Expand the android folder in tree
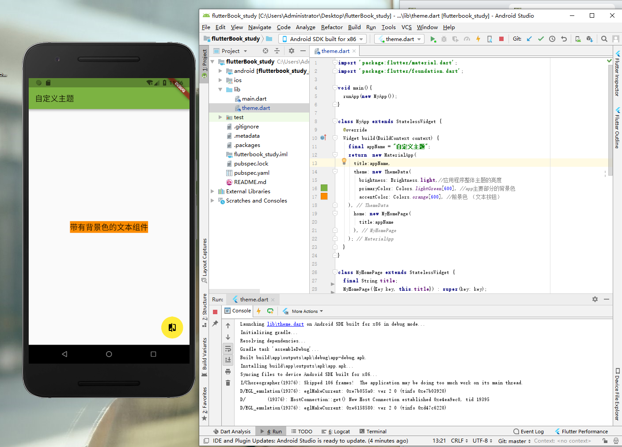 coord(220,71)
